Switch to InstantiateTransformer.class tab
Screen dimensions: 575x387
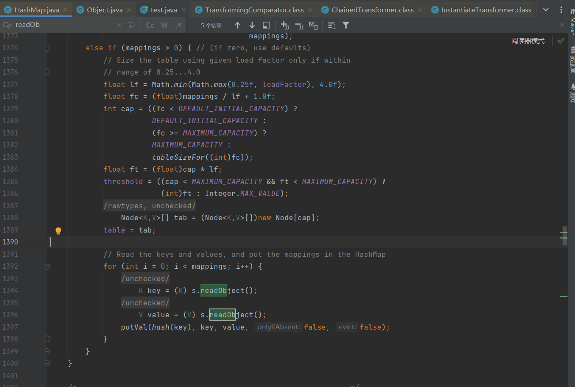coord(481,10)
